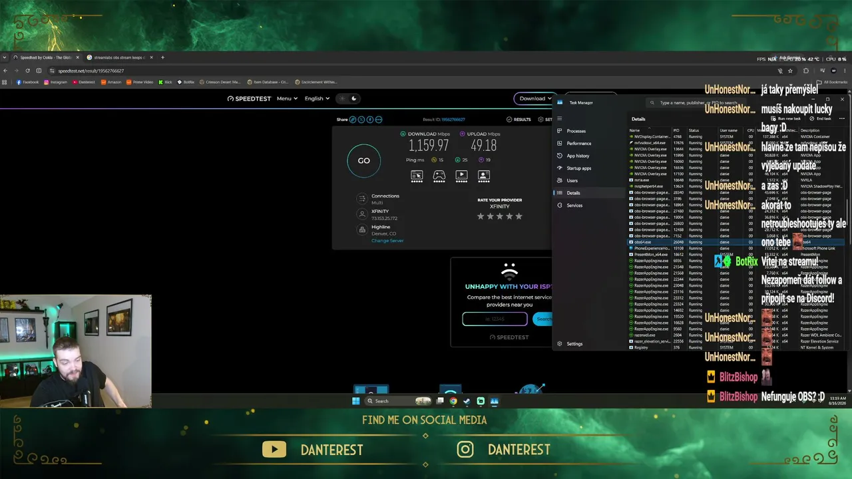The image size is (852, 479).
Task: Open Google Chrome from the taskbar
Action: [x=453, y=401]
